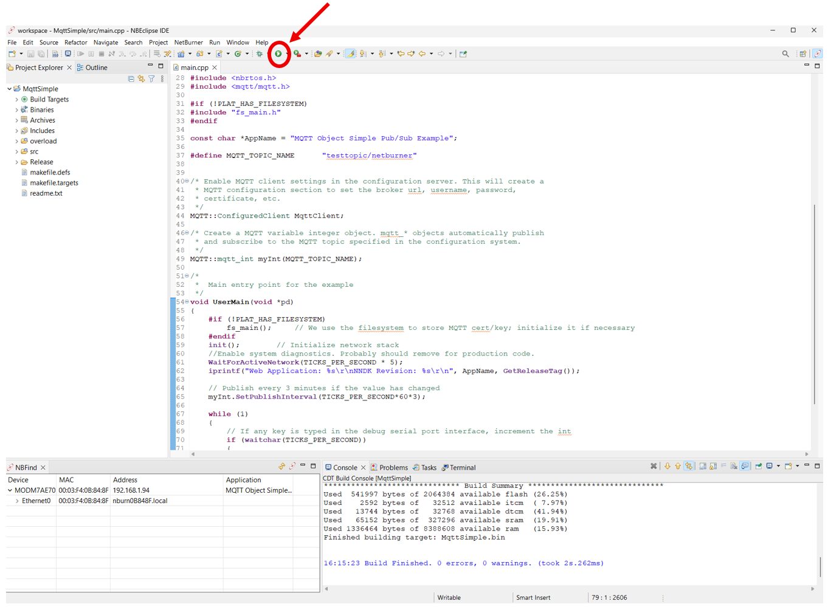Expand the Release folder in tree
The height and width of the screenshot is (607, 828).
[x=16, y=162]
